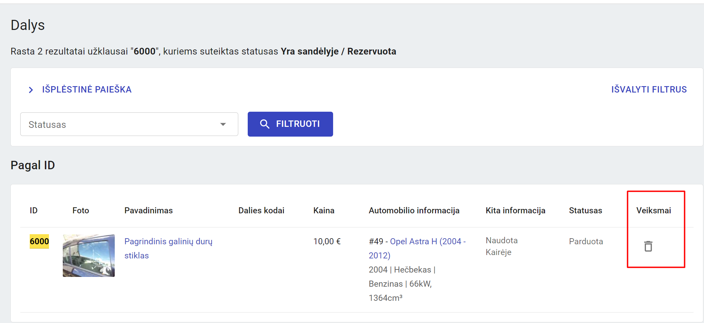Click the Dalies kodai column header

tap(261, 211)
